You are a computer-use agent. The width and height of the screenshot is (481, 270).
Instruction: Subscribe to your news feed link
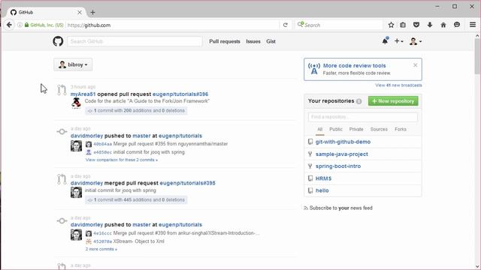pos(340,208)
